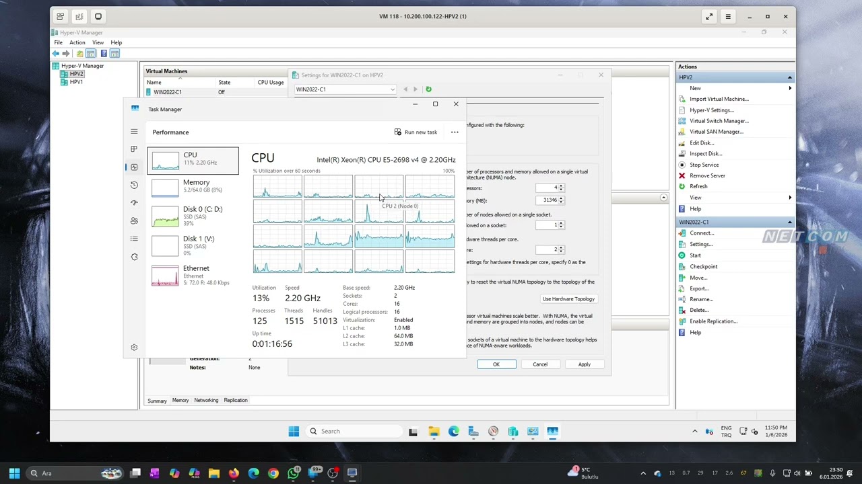This screenshot has width=862, height=484.
Task: Click Help icon in Hyper-V Manager toolbar
Action: click(104, 54)
